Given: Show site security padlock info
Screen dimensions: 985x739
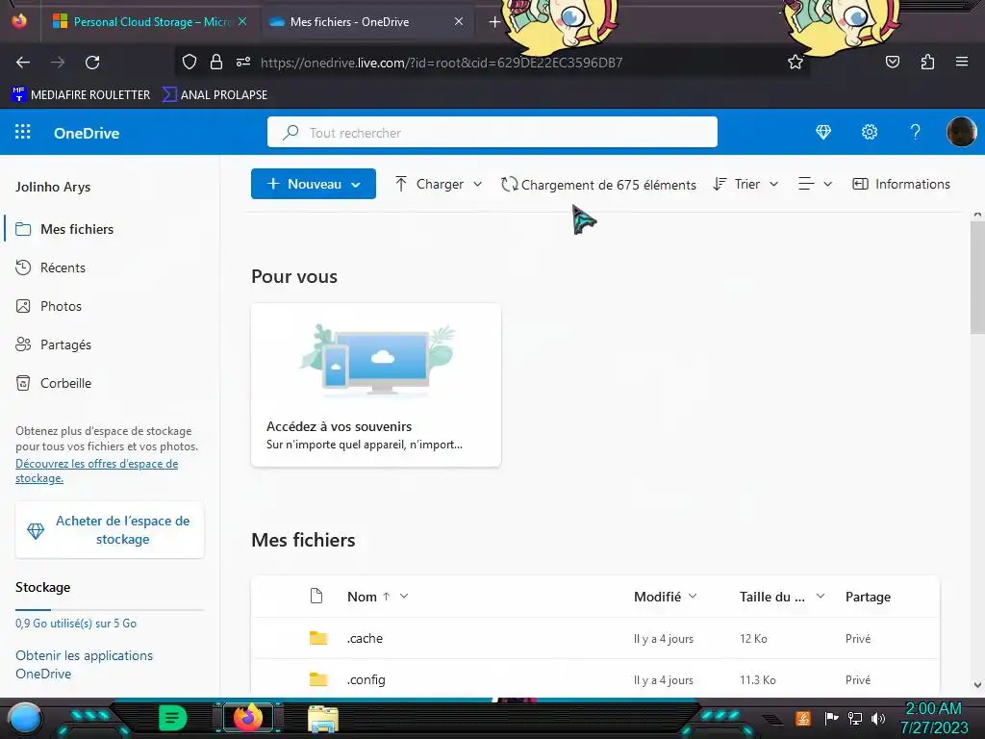Looking at the screenshot, I should point(216,63).
